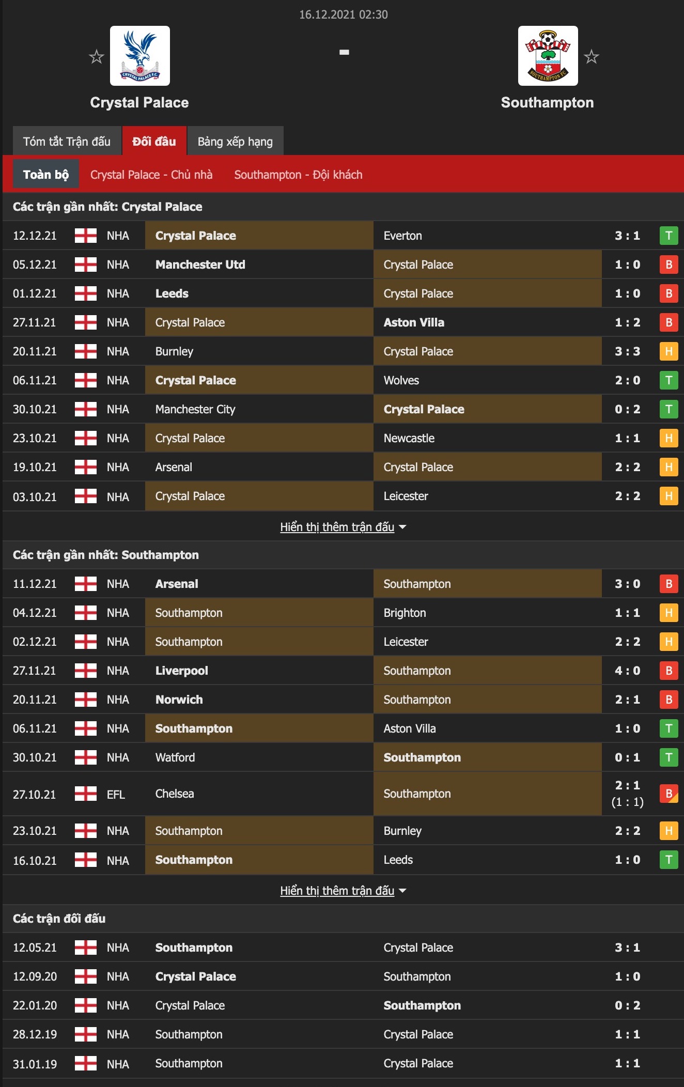The height and width of the screenshot is (1087, 684).
Task: Click the 4 : 0 score on Liverpool row
Action: pyautogui.click(x=628, y=671)
